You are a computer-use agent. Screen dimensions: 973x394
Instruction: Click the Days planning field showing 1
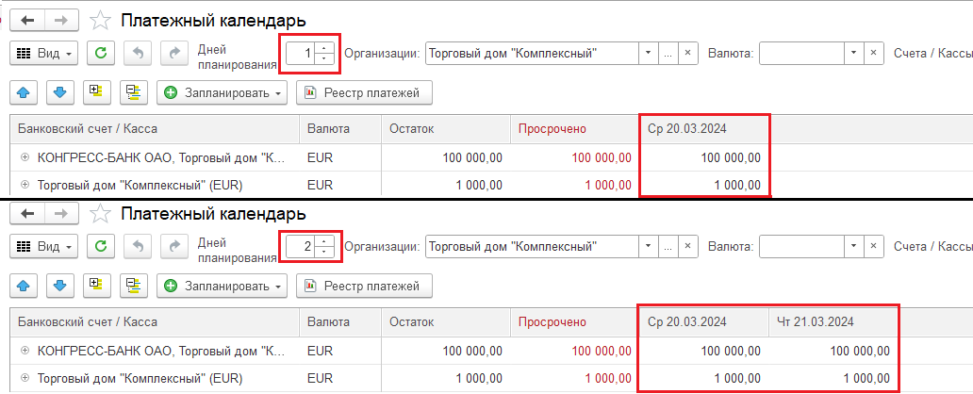point(303,54)
